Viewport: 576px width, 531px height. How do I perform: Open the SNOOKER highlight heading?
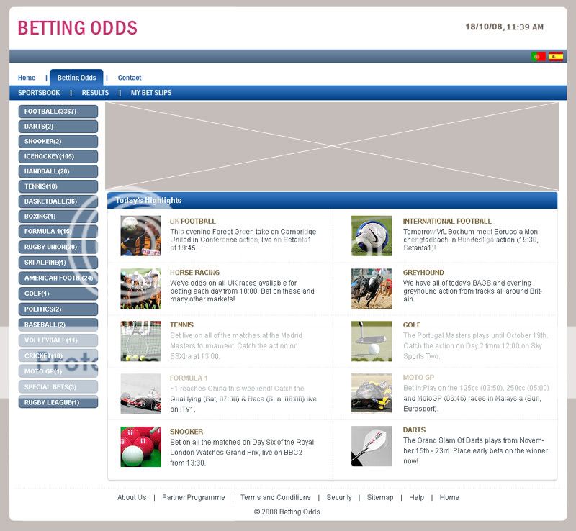click(x=186, y=432)
